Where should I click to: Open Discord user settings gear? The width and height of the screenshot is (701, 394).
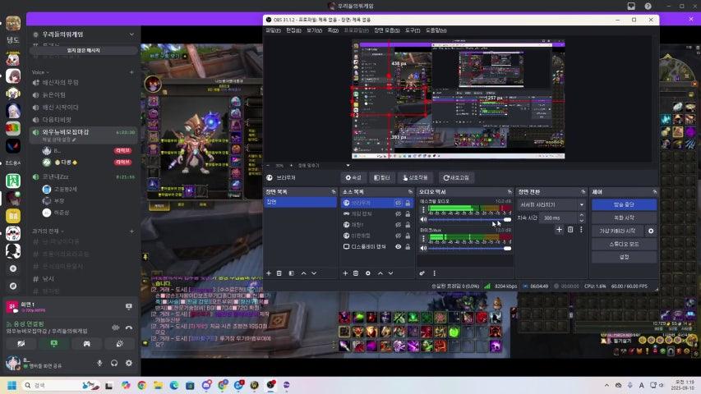point(129,363)
